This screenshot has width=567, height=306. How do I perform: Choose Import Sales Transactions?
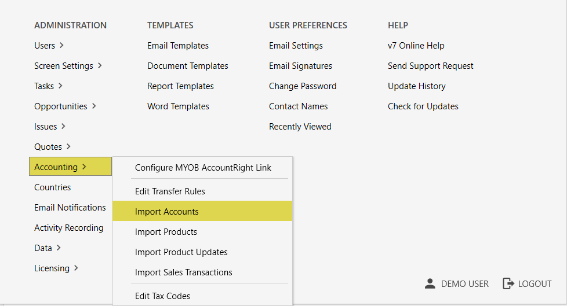pos(183,272)
